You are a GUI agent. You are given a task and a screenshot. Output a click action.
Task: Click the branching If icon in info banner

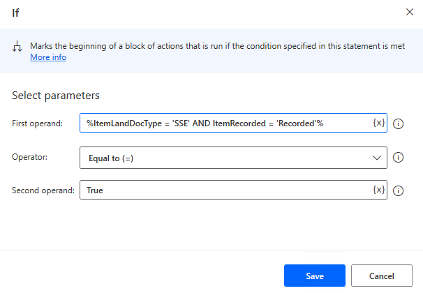(17, 46)
